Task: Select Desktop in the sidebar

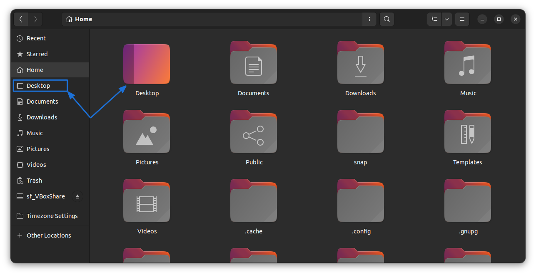Action: coord(37,85)
